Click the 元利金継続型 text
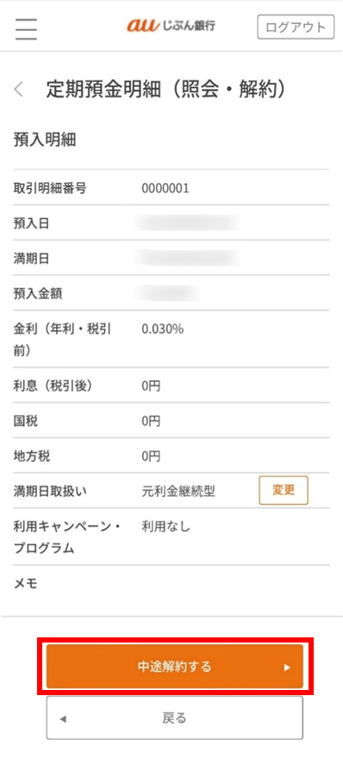The width and height of the screenshot is (343, 765). coord(178,492)
